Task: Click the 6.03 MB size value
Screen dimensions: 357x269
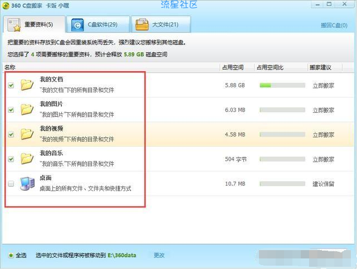Action: pyautogui.click(x=235, y=110)
